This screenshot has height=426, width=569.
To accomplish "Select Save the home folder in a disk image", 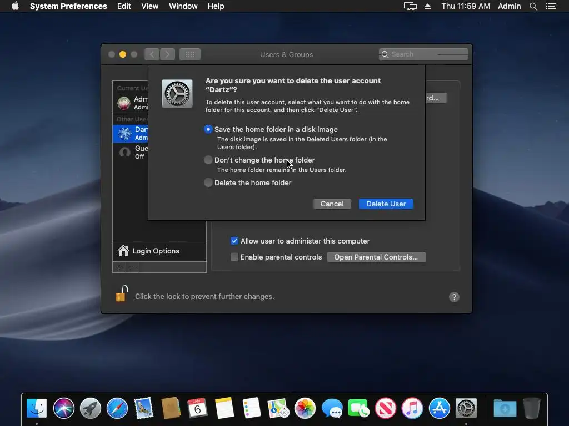I will pos(208,129).
